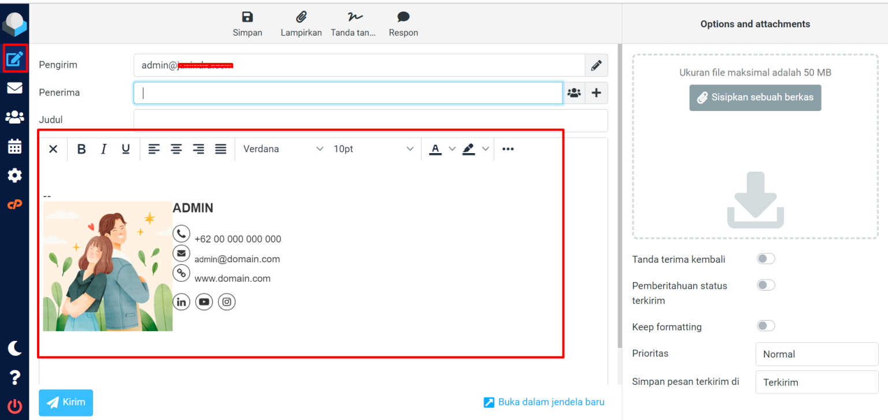Screen dimensions: 888x420
Task: Open the Contacts icon in sidebar
Action: point(14,117)
